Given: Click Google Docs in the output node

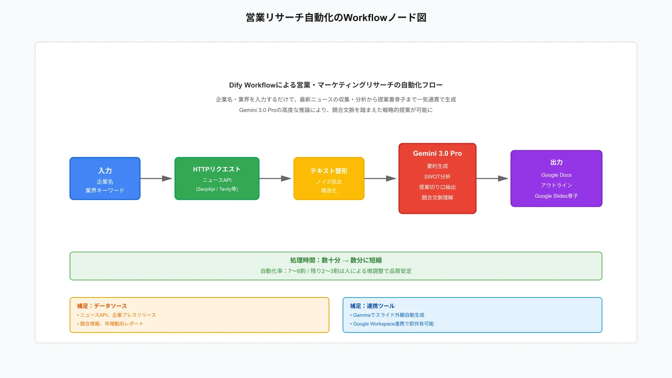Looking at the screenshot, I should 556,175.
